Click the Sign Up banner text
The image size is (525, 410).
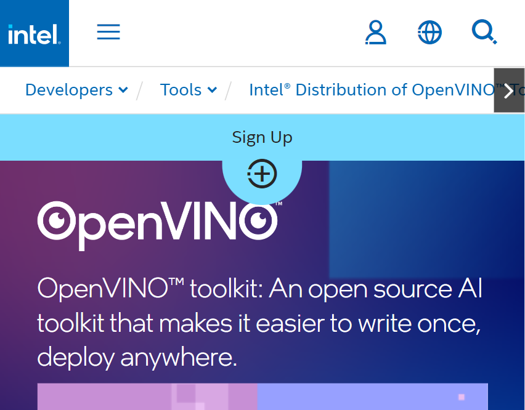(x=262, y=137)
